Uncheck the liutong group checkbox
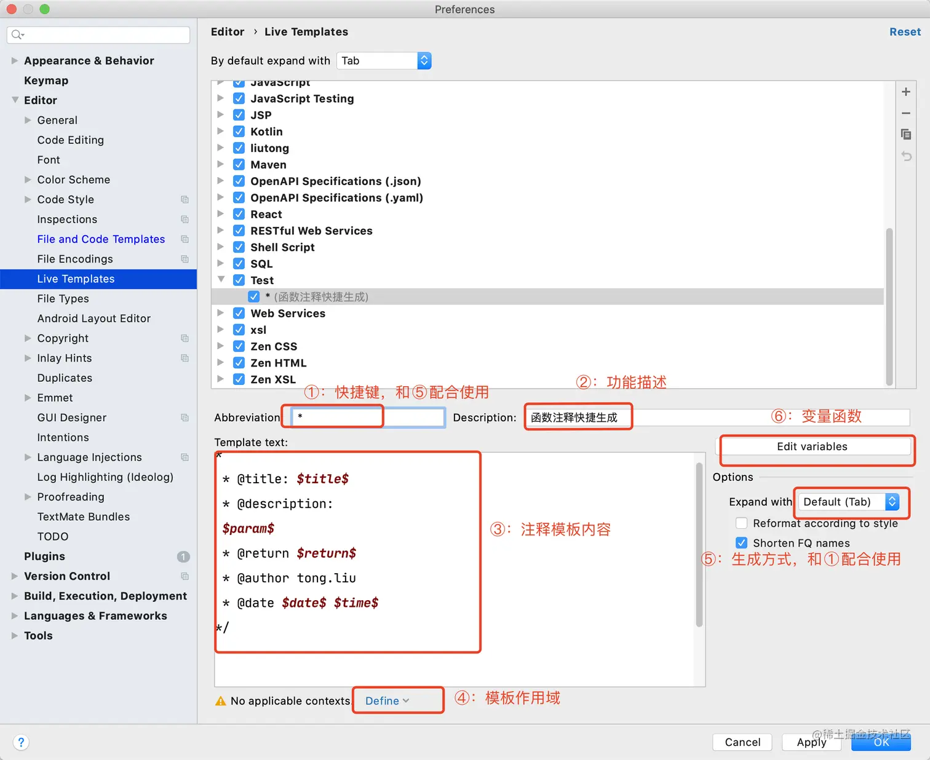930x760 pixels. click(x=239, y=148)
